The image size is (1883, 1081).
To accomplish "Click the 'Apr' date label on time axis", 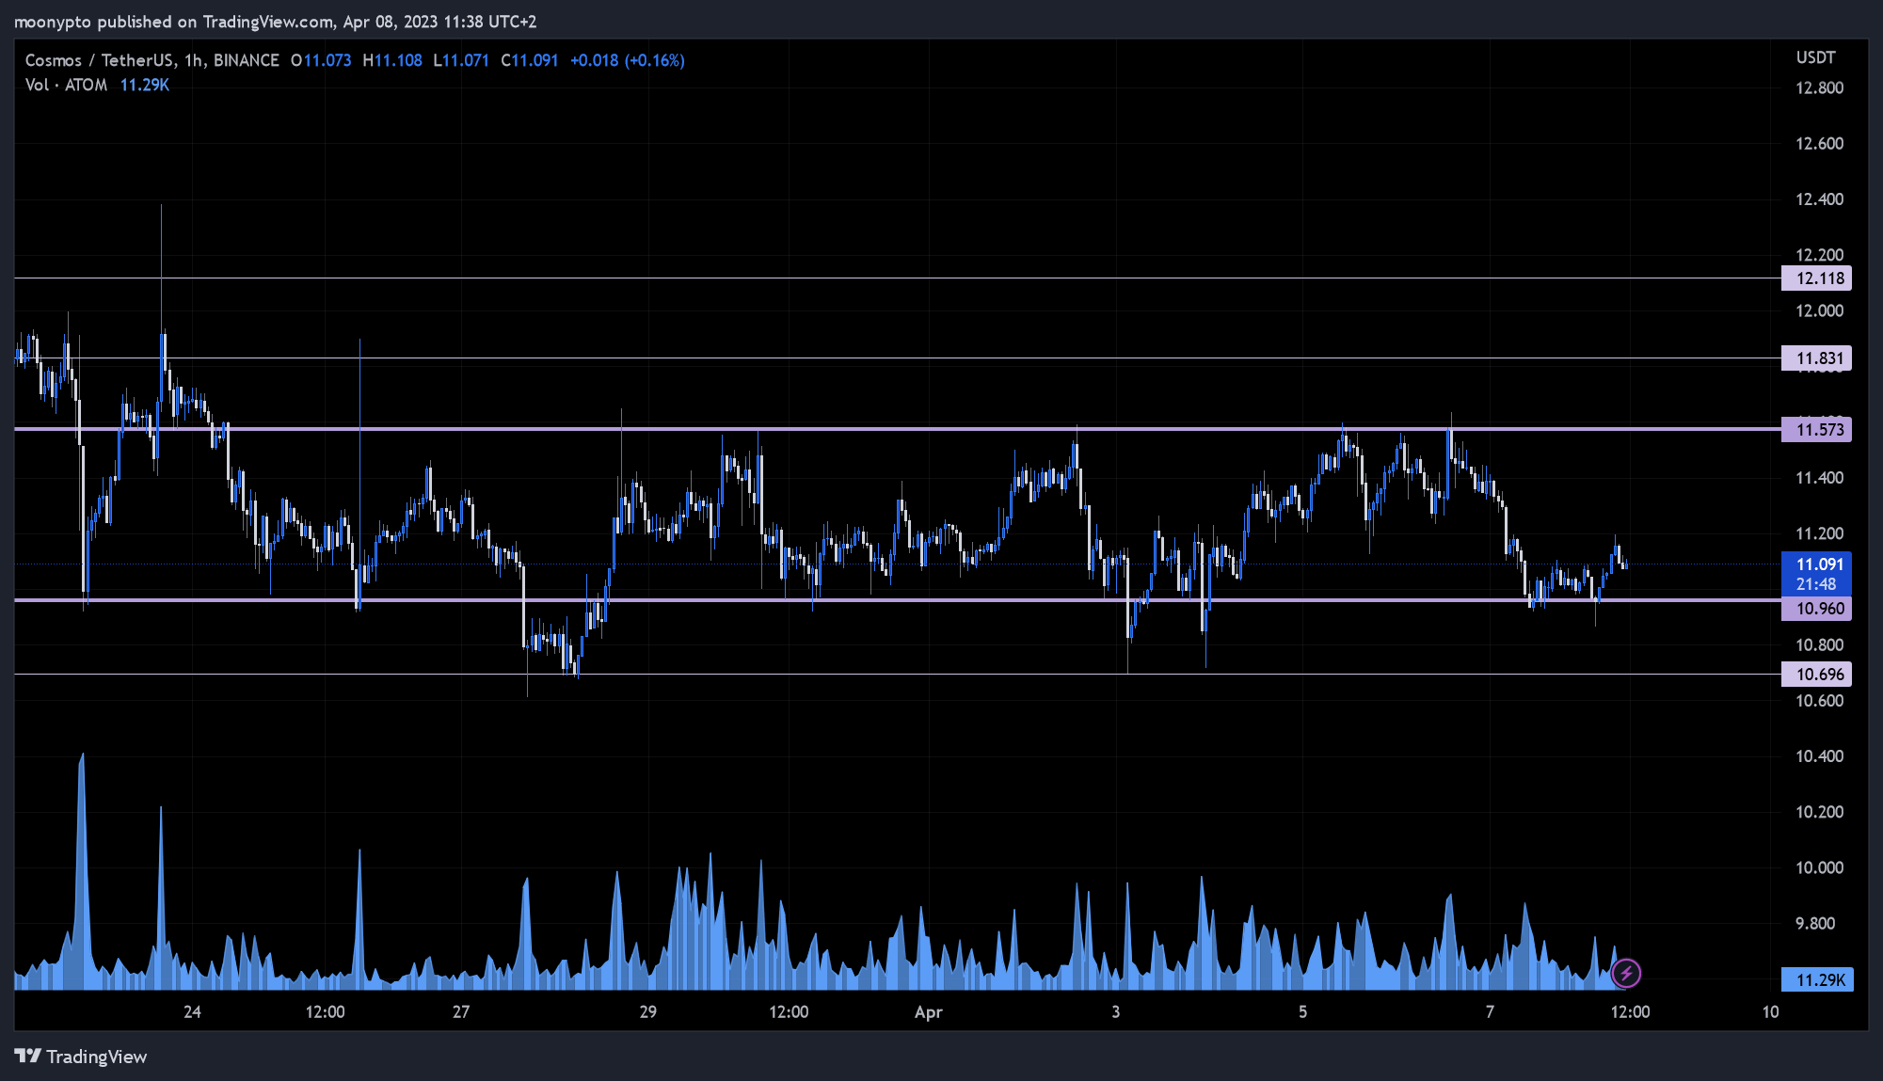I will coord(928,1012).
